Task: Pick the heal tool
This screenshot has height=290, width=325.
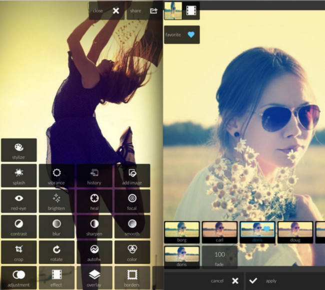Action: tap(94, 201)
